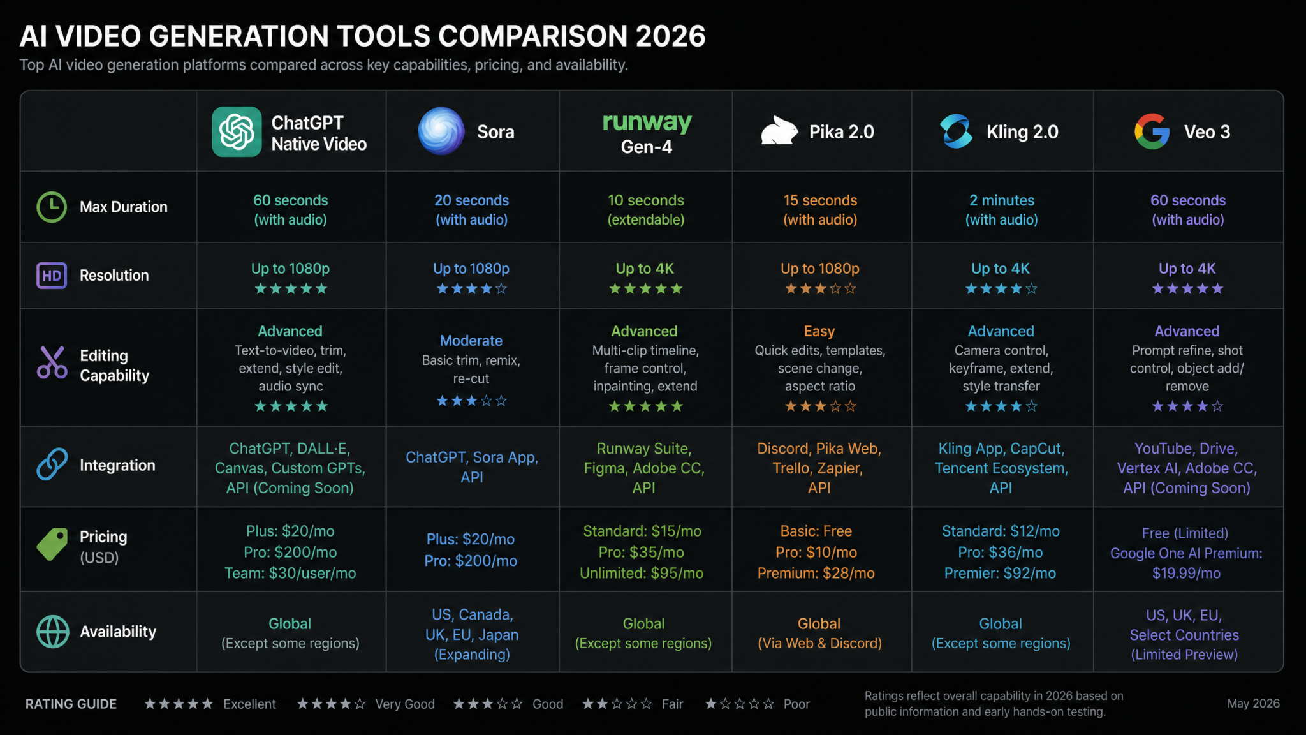
Task: Click the four-star Very Good rating in guide
Action: 331,704
